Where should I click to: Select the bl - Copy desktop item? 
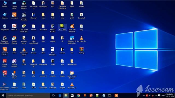tap(62, 27)
